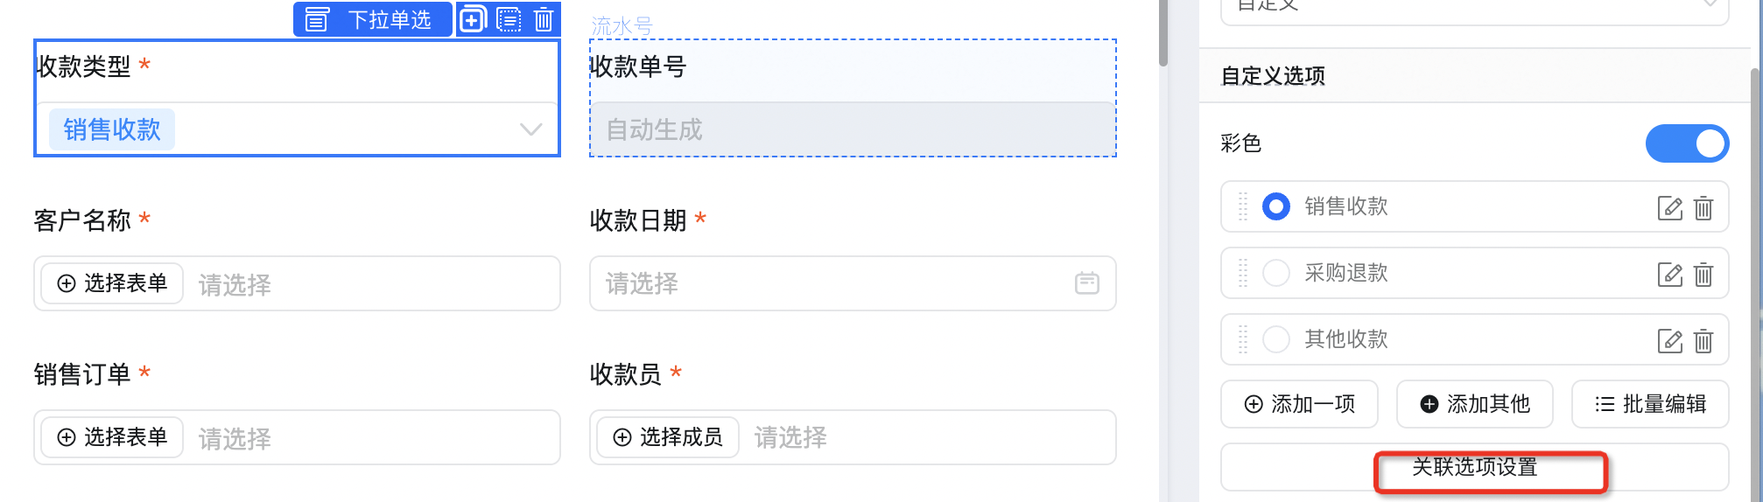Viewport: 1763px width, 502px height.
Task: Click 选择成员 button in 收款员 field
Action: tap(668, 437)
